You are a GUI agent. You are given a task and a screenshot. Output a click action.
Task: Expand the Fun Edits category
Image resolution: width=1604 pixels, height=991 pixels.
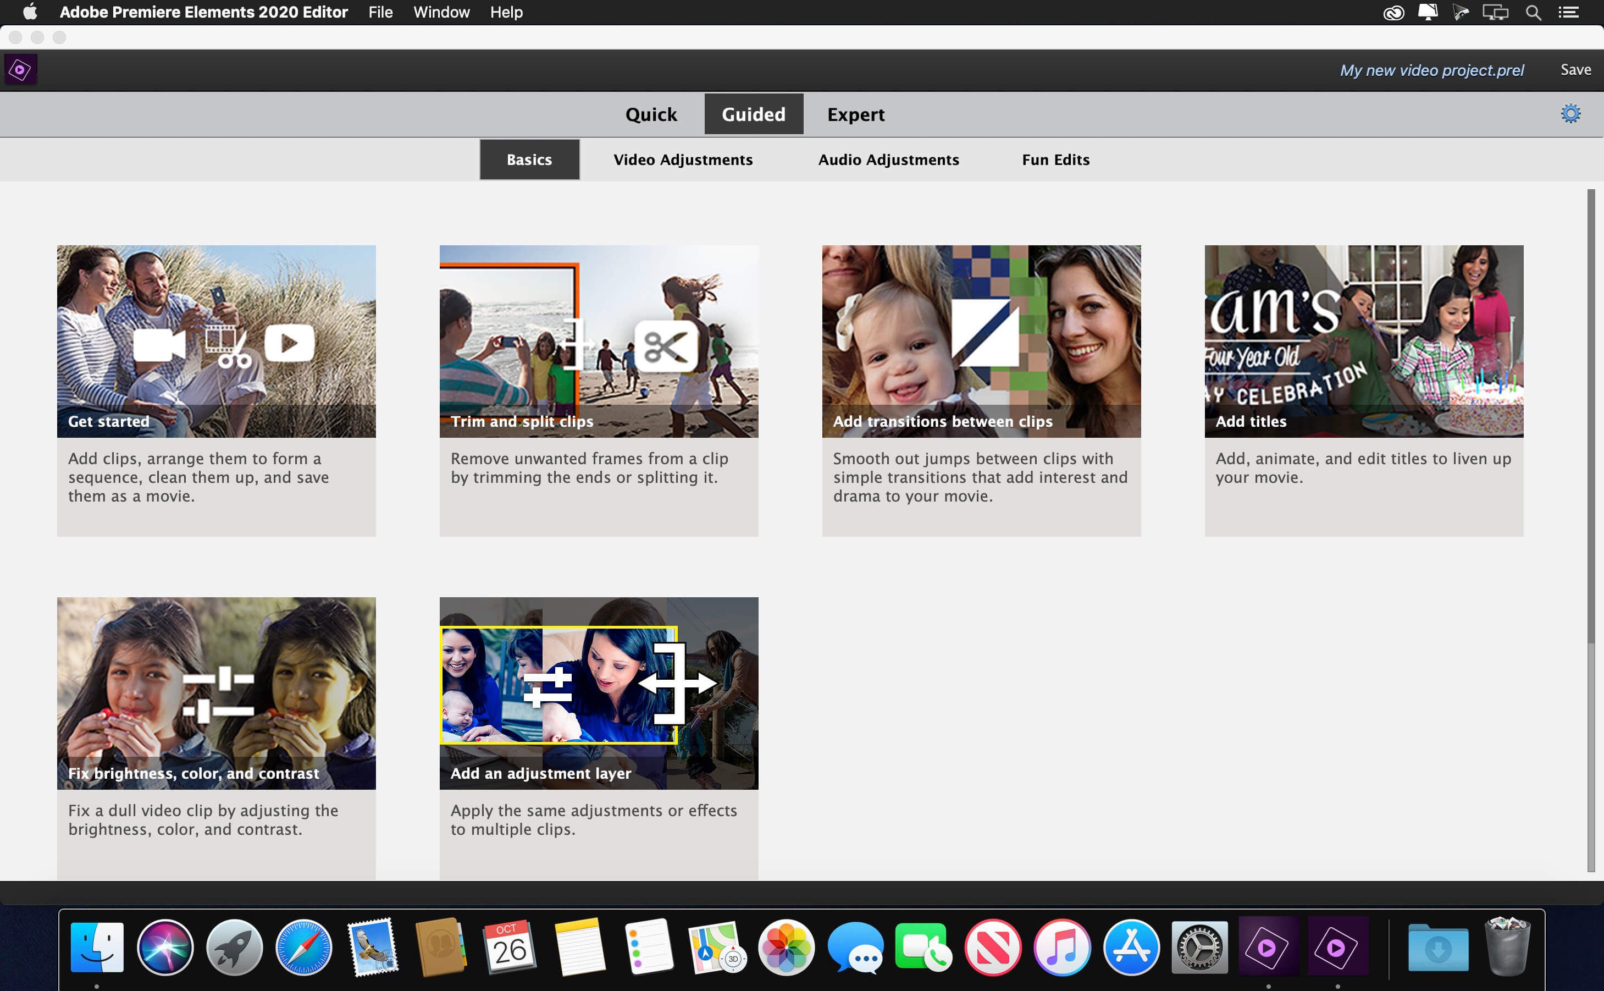[x=1055, y=159]
